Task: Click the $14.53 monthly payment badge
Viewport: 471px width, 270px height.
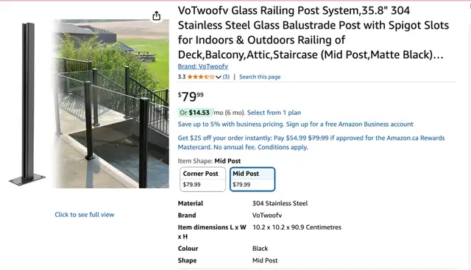Action: click(x=196, y=113)
